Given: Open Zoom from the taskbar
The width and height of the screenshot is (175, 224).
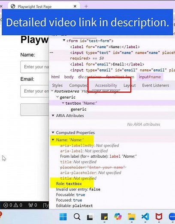Looking at the screenshot, I should pos(172,217).
